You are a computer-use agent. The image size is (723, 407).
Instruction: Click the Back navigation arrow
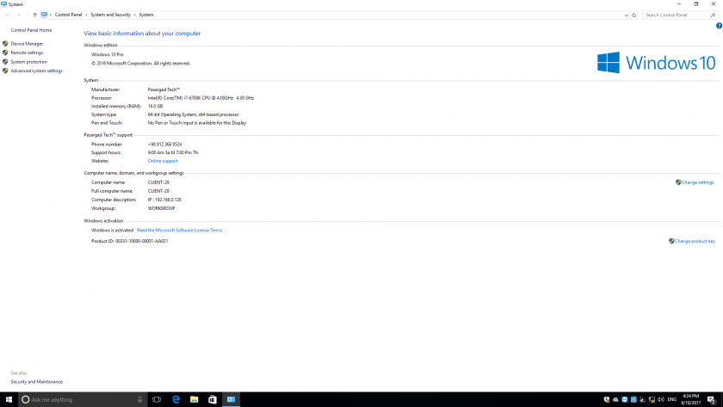pos(7,15)
